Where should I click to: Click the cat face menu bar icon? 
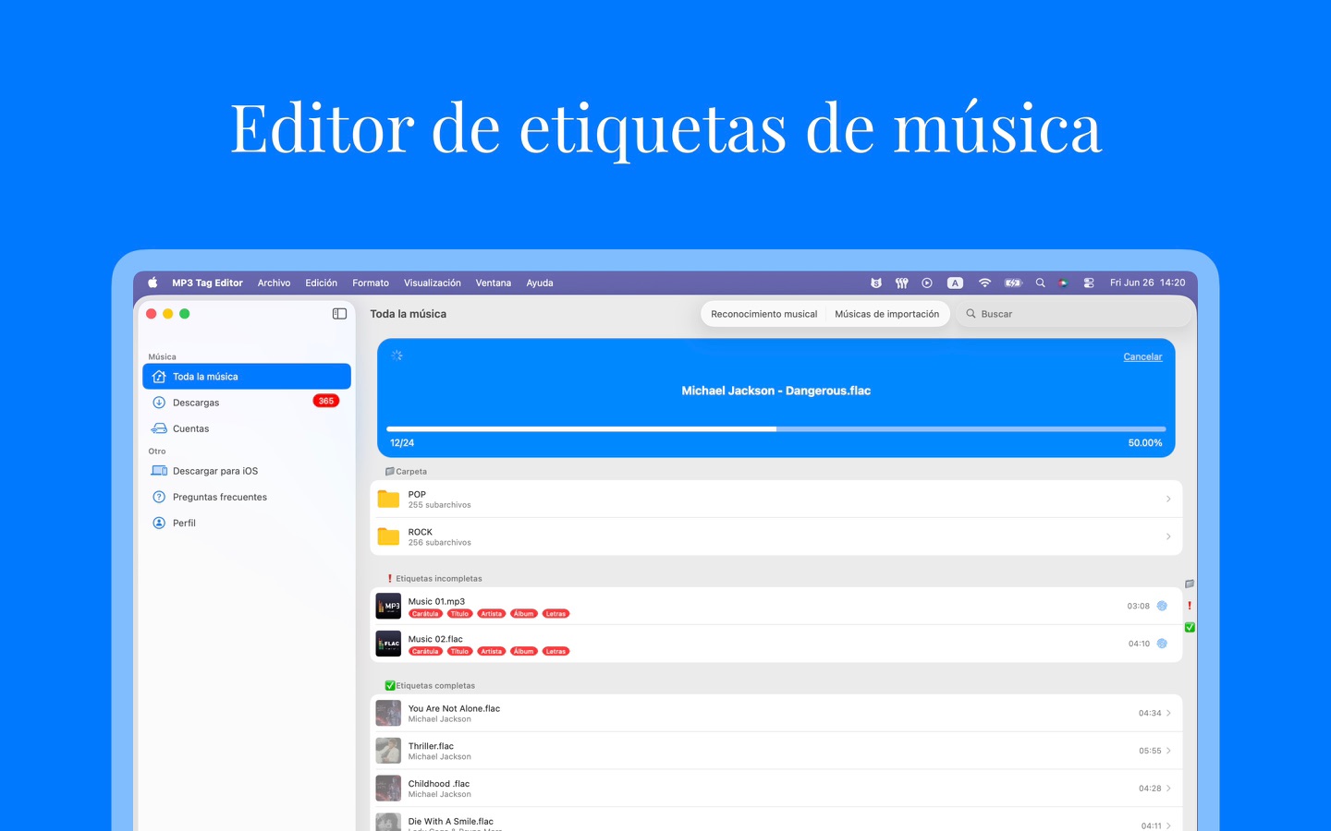pyautogui.click(x=876, y=283)
